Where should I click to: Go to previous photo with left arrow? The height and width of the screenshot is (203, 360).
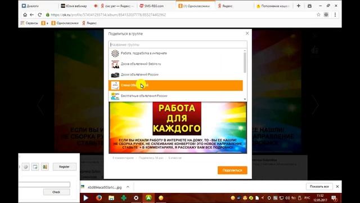tap(41, 105)
